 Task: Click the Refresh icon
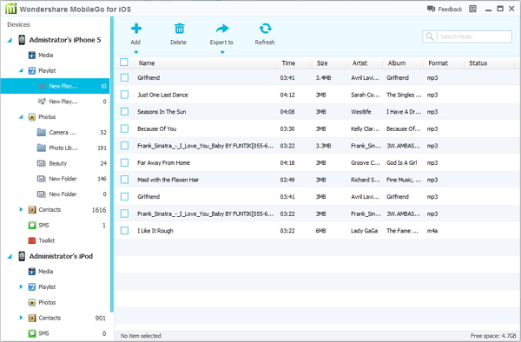[265, 29]
